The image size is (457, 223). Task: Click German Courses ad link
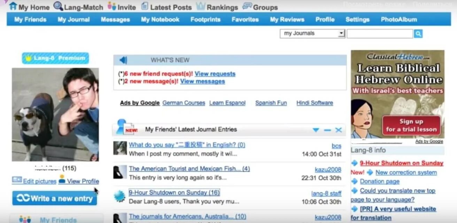click(x=184, y=103)
